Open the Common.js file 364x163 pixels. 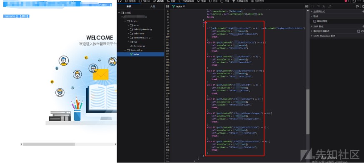click(x=137, y=46)
